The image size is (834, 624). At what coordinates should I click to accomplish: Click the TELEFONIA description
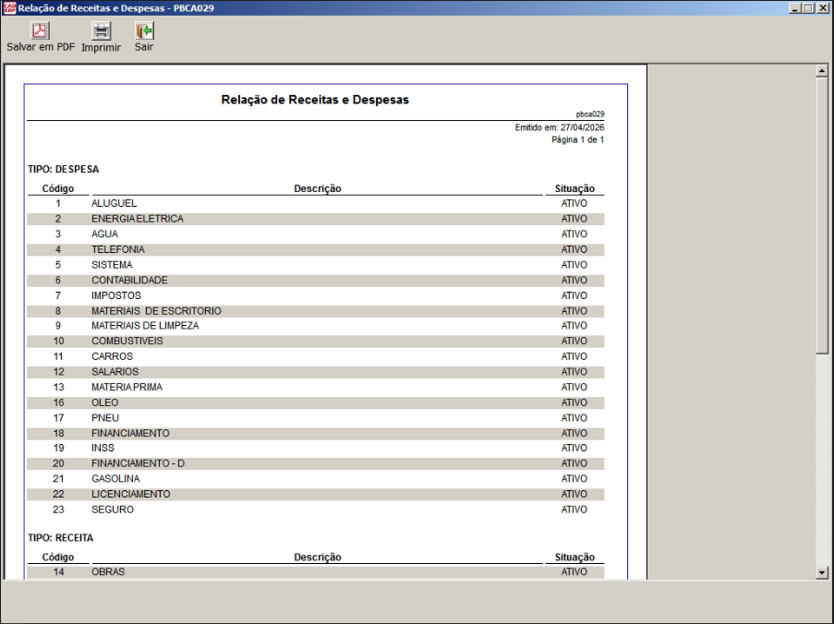(x=117, y=250)
